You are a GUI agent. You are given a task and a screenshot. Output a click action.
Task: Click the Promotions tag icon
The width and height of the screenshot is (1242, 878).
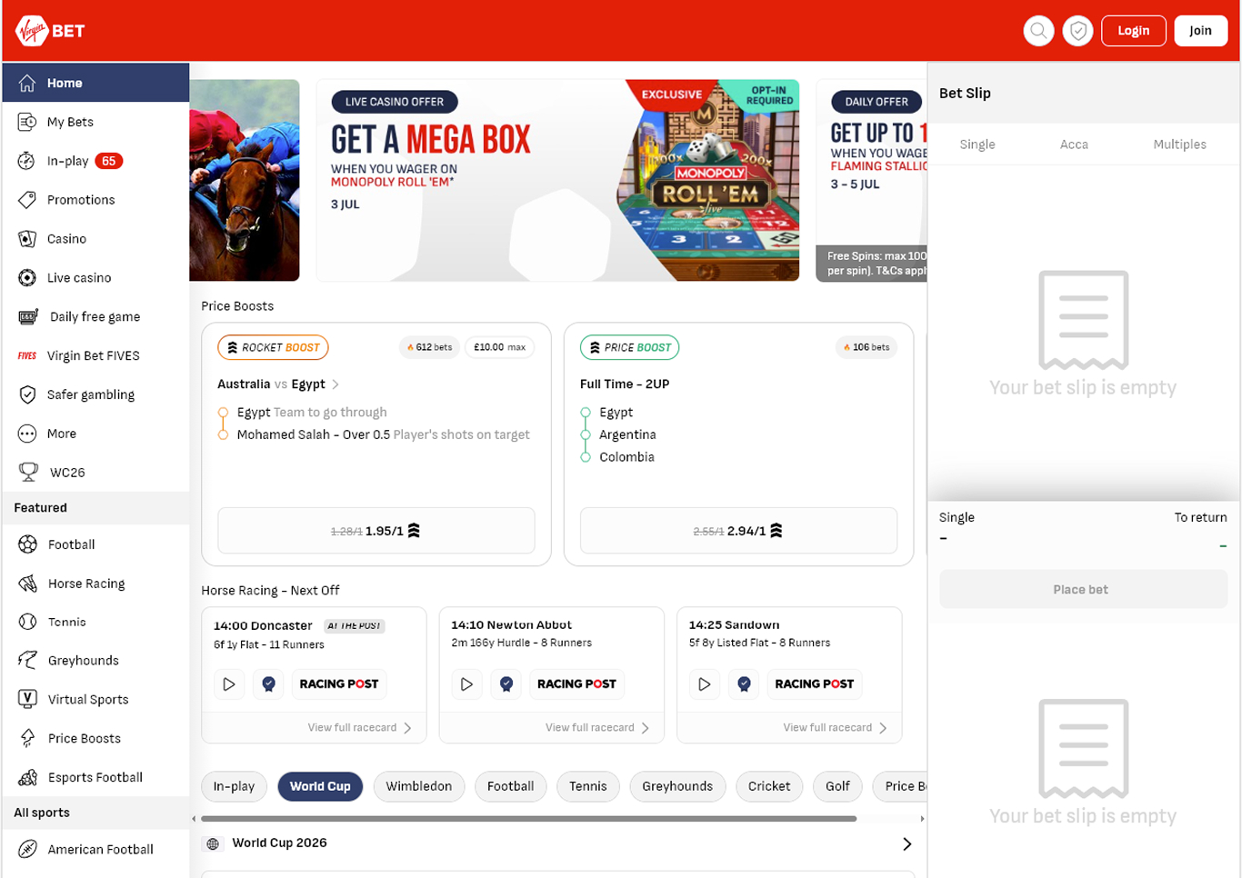[27, 200]
